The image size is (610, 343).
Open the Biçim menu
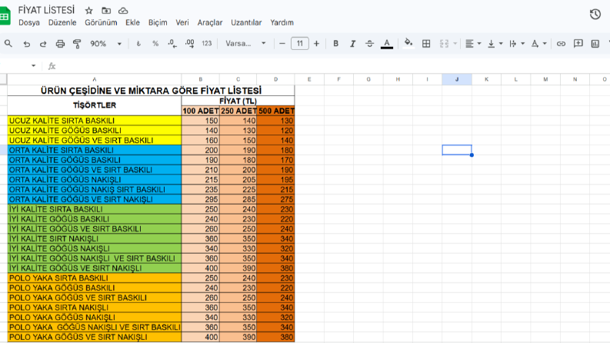[158, 22]
